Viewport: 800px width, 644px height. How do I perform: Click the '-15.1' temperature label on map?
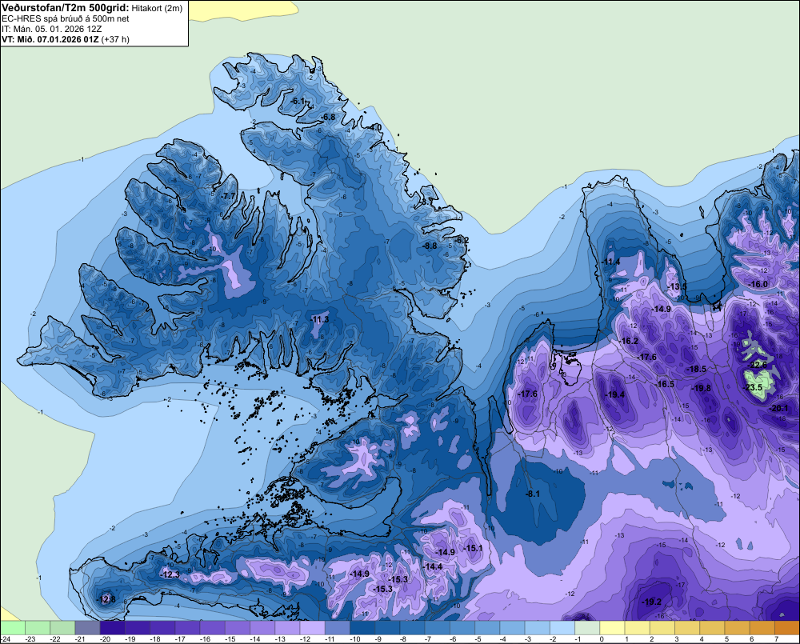click(x=473, y=548)
